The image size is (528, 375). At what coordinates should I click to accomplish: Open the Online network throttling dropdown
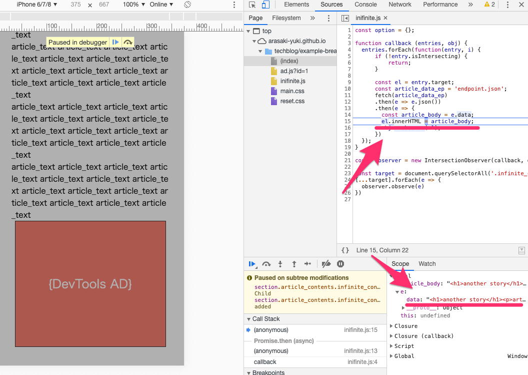click(x=161, y=5)
